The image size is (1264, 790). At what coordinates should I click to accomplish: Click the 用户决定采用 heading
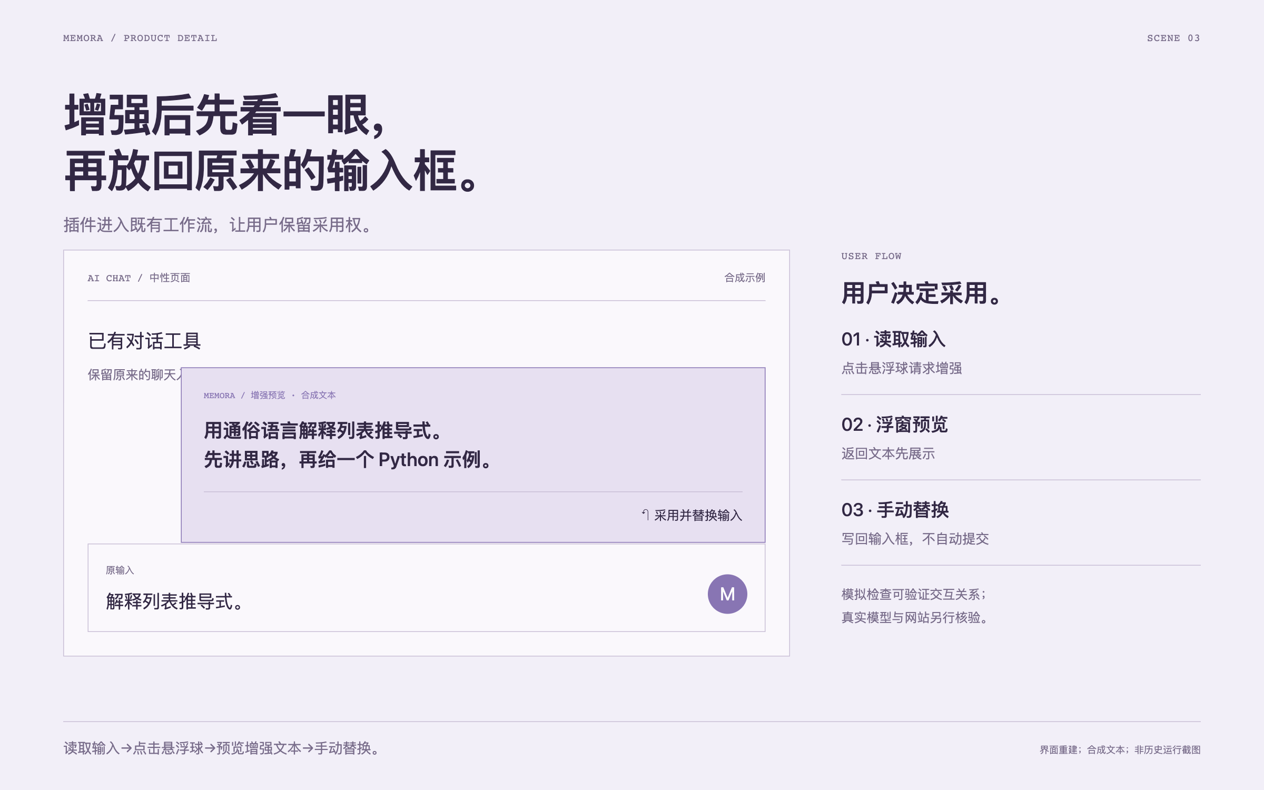(x=922, y=293)
